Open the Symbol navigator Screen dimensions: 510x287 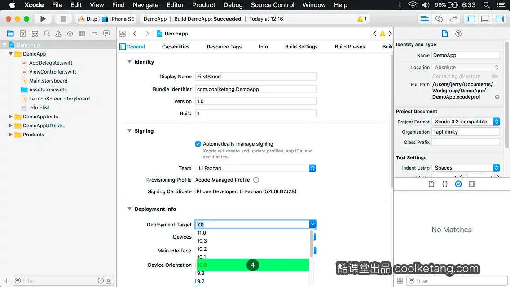click(35, 34)
